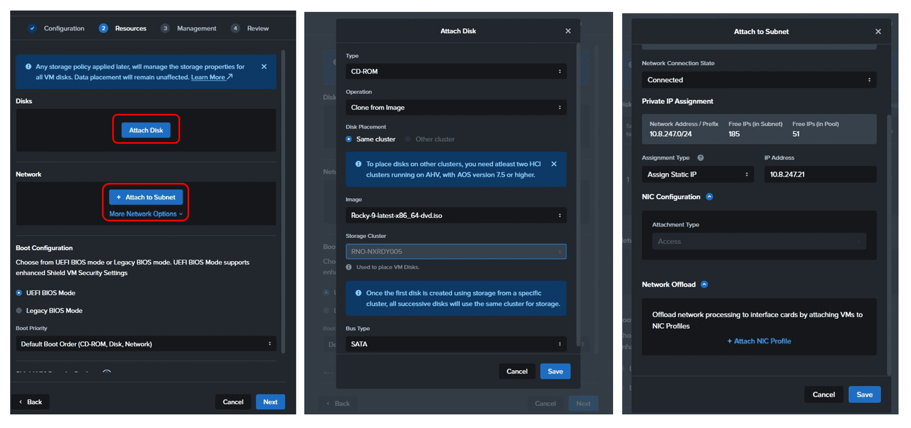Open the Boot Priority dropdown
Image resolution: width=911 pixels, height=428 pixels.
pyautogui.click(x=146, y=344)
